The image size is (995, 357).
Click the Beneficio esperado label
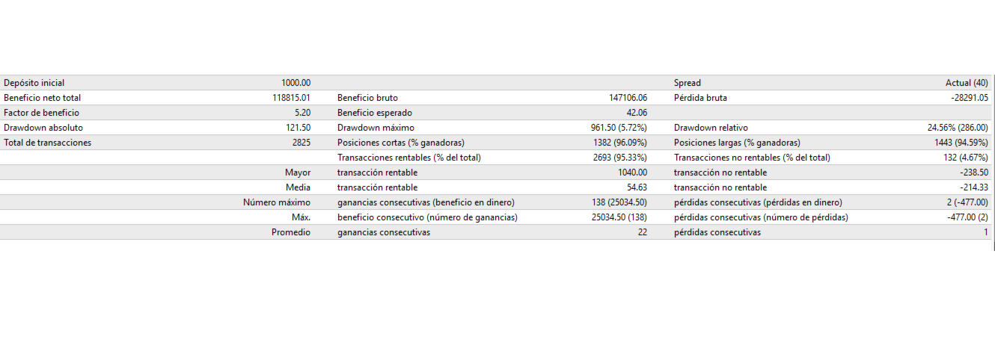pyautogui.click(x=374, y=113)
